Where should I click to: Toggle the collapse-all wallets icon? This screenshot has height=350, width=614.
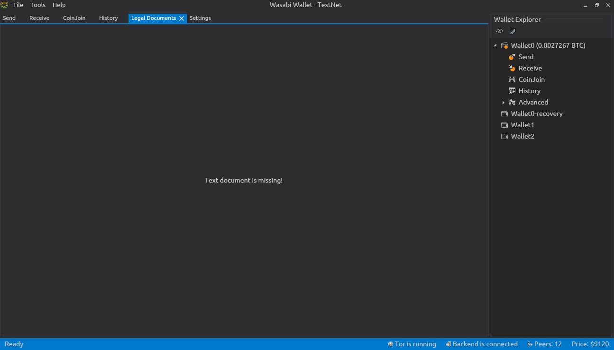(512, 31)
